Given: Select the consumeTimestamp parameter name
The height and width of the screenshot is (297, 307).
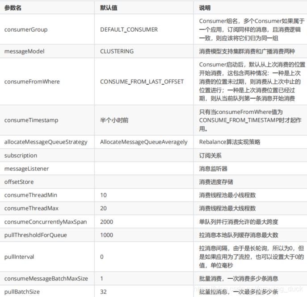Looking at the screenshot, I should point(31,120).
